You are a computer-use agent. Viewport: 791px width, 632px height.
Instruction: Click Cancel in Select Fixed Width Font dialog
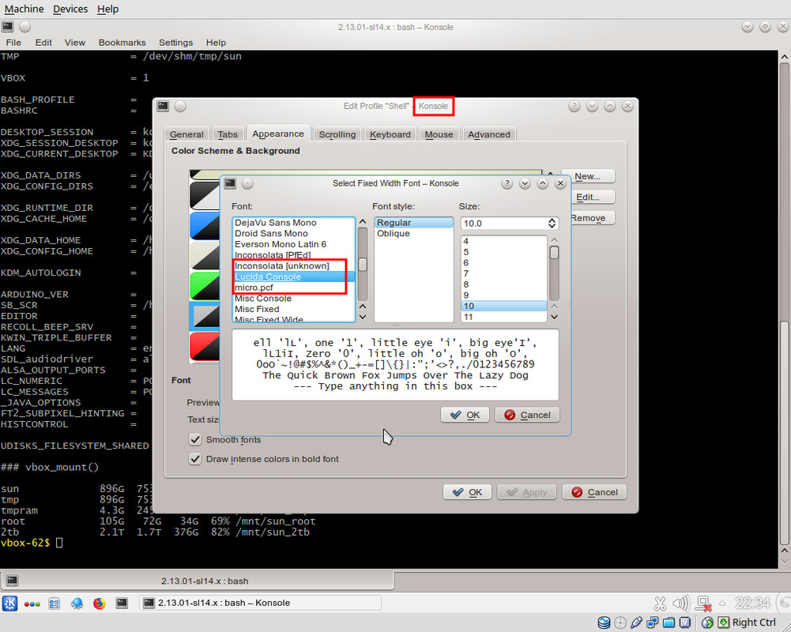click(x=527, y=415)
